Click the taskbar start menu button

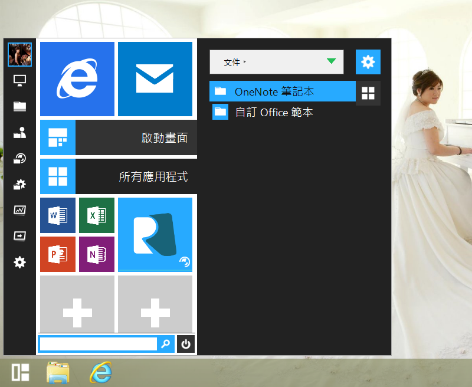20,372
